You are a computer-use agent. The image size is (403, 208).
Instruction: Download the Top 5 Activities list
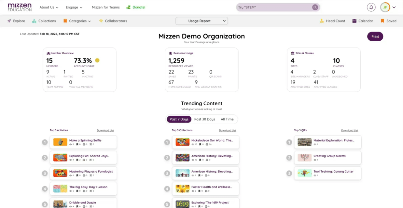(105, 131)
